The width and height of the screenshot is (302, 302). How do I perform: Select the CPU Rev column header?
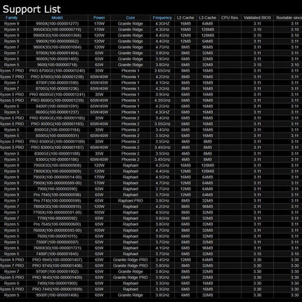(230, 18)
